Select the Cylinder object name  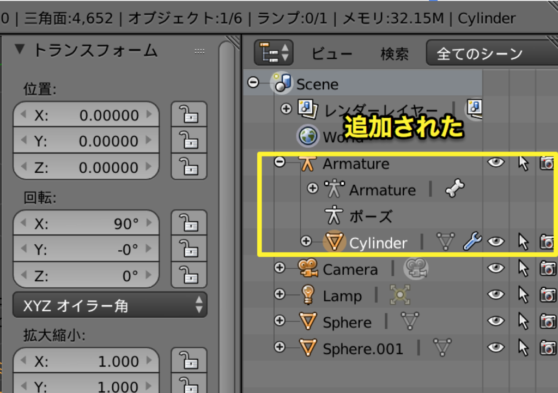coord(378,243)
